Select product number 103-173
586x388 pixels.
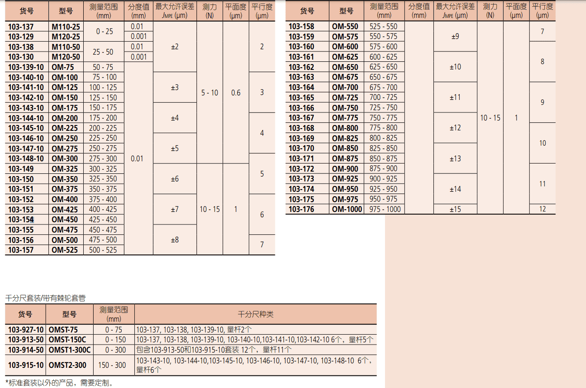pyautogui.click(x=301, y=179)
